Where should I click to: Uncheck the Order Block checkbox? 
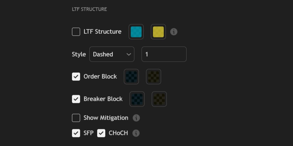pos(76,77)
